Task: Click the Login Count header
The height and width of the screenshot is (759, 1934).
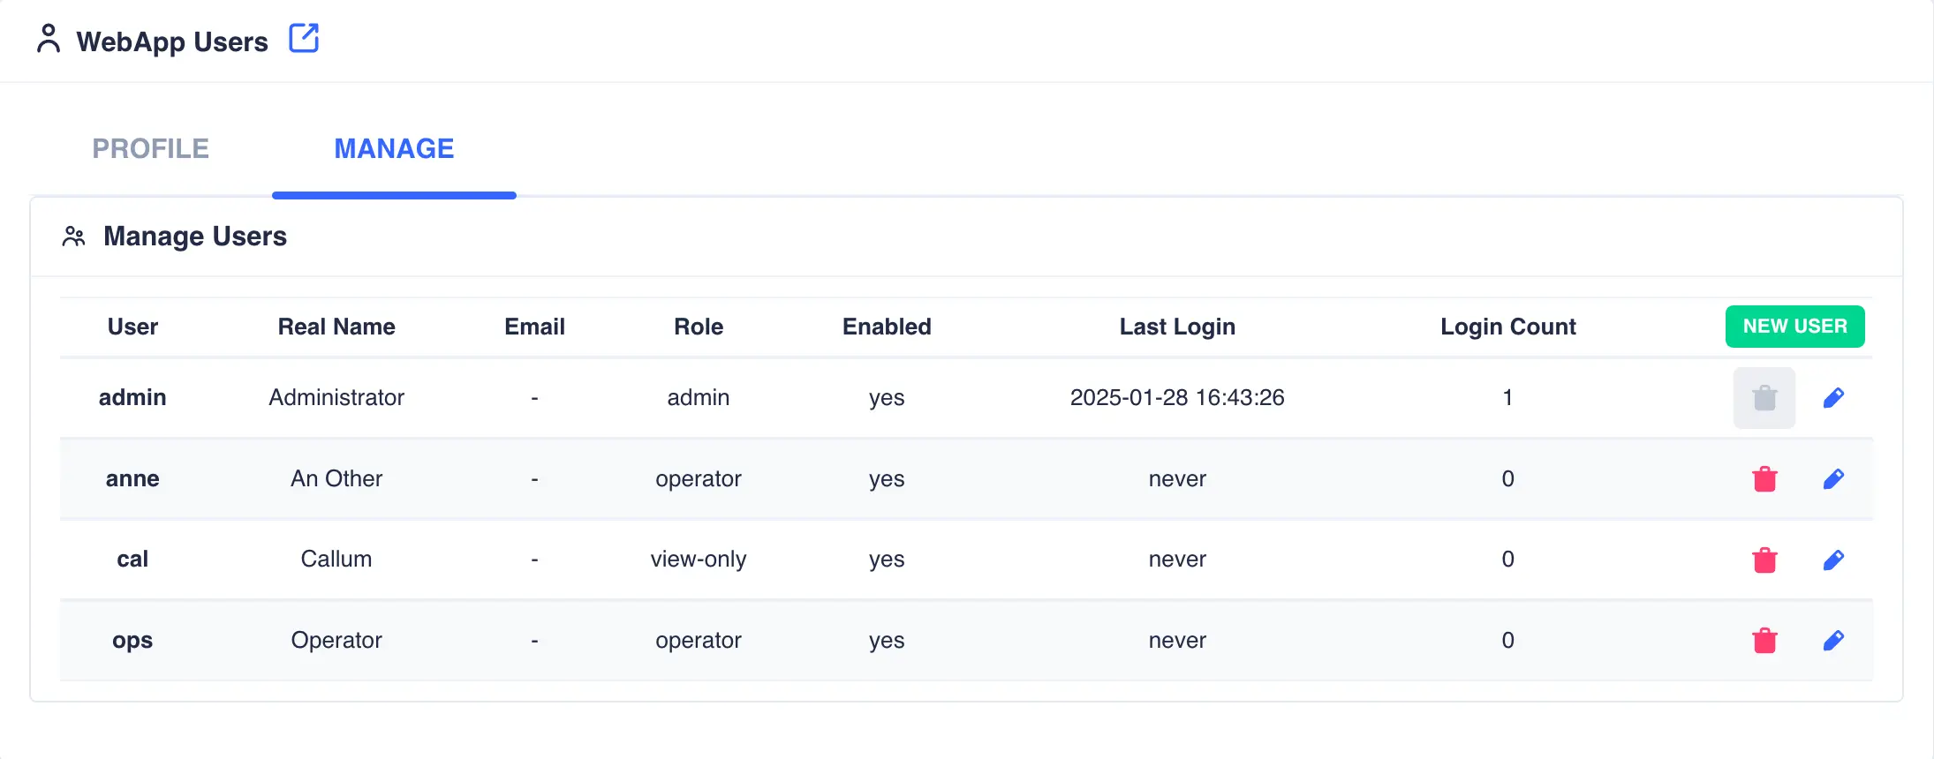Action: 1507,326
